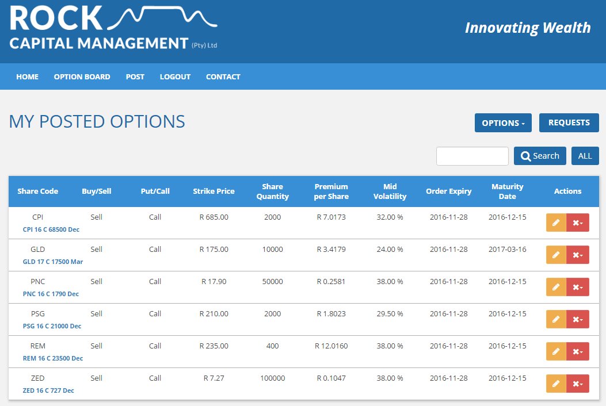The width and height of the screenshot is (606, 406).
Task: Show ALL posted options
Action: click(x=585, y=156)
